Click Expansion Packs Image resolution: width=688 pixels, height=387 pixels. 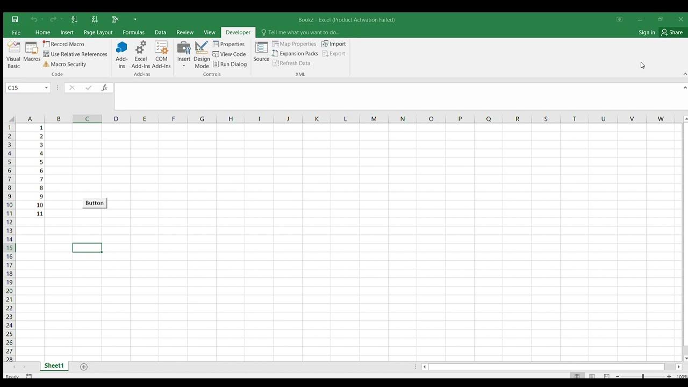tap(295, 54)
